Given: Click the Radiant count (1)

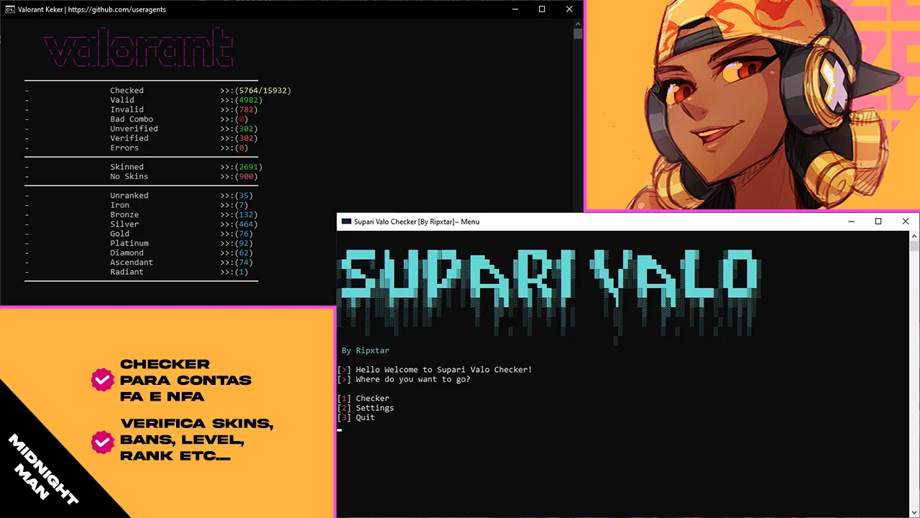Looking at the screenshot, I should 241,272.
